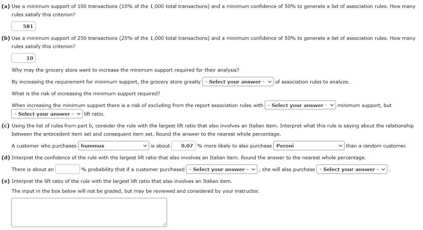Click the textarea resize handle in part e

[165, 225]
